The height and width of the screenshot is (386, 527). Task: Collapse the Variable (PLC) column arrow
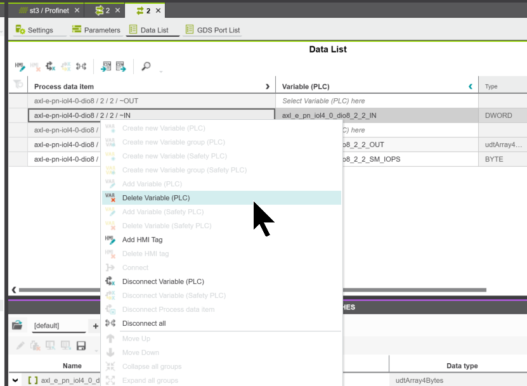pos(470,86)
